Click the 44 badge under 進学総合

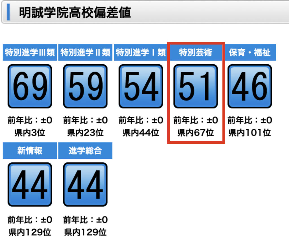click(x=85, y=184)
